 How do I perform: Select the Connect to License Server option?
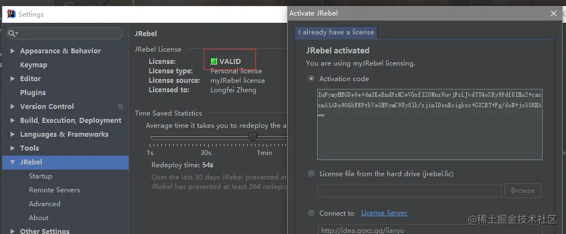coord(311,213)
